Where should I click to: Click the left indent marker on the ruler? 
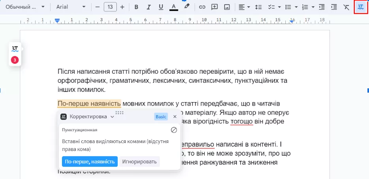[x=57, y=21]
